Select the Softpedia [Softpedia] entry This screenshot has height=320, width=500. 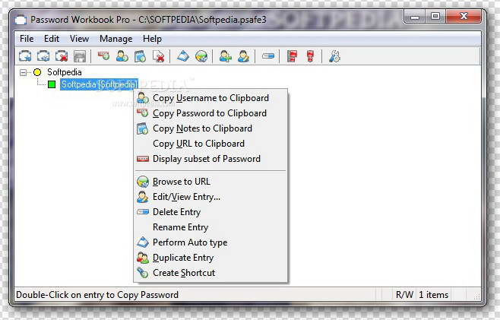point(100,84)
